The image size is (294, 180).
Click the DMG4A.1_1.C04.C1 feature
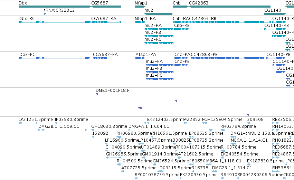[171, 130]
